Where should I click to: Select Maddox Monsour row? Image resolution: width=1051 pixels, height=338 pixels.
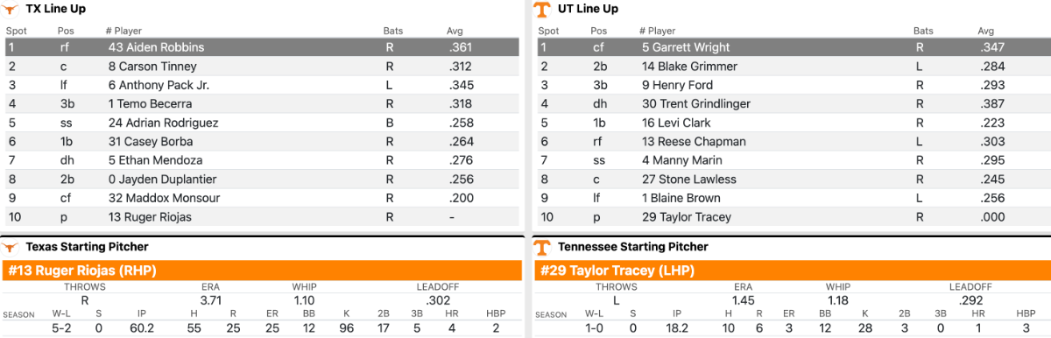click(261, 199)
